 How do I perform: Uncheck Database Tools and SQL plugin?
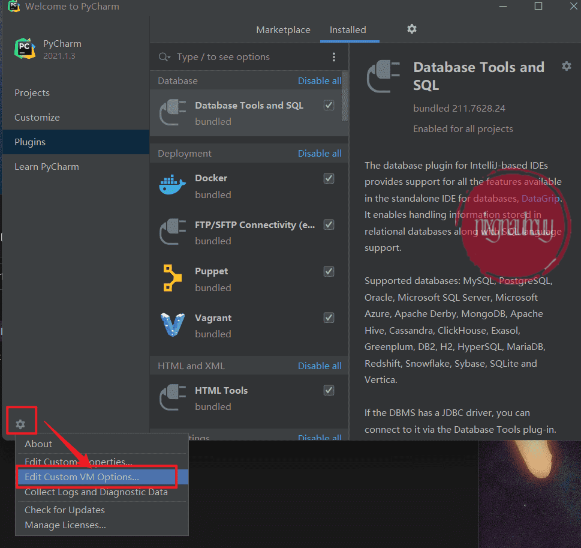(x=329, y=106)
